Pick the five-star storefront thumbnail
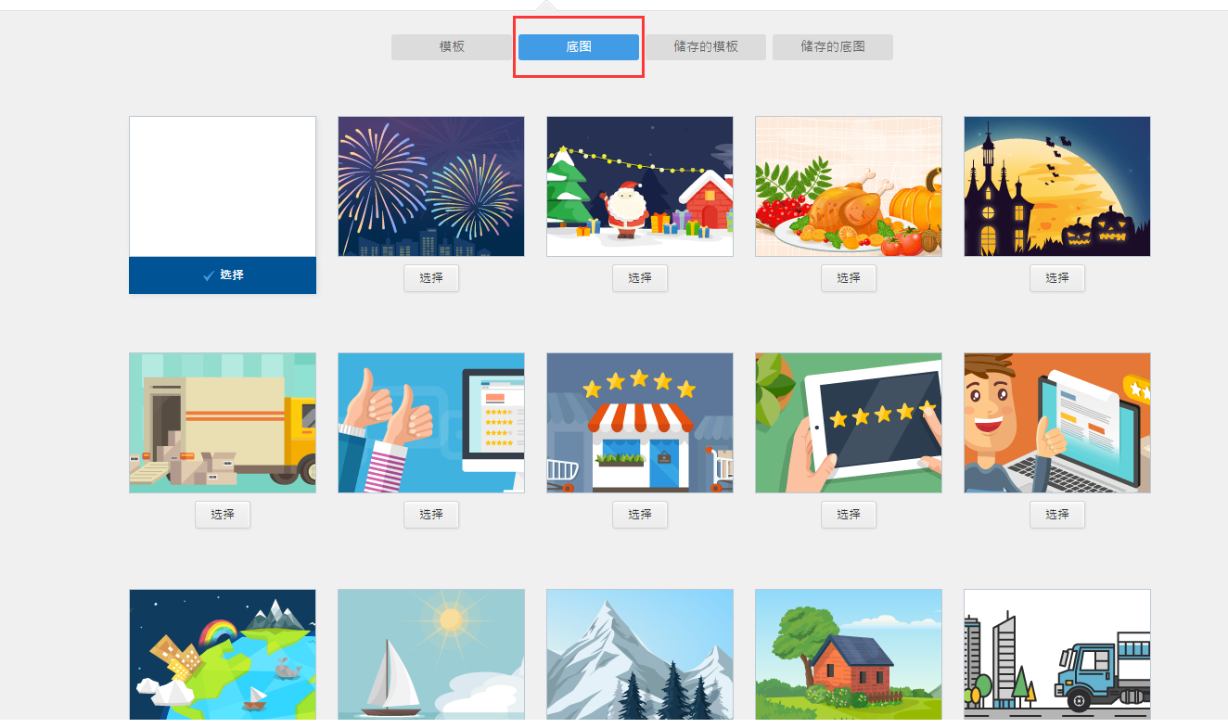The height and width of the screenshot is (728, 1228). click(x=640, y=423)
